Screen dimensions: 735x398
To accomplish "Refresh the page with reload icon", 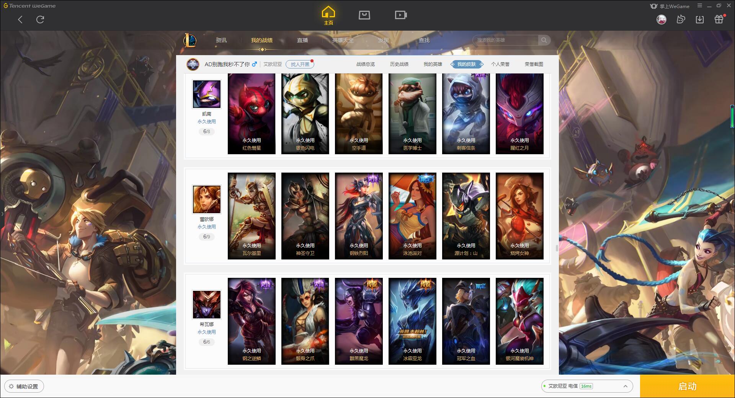I will tap(40, 20).
